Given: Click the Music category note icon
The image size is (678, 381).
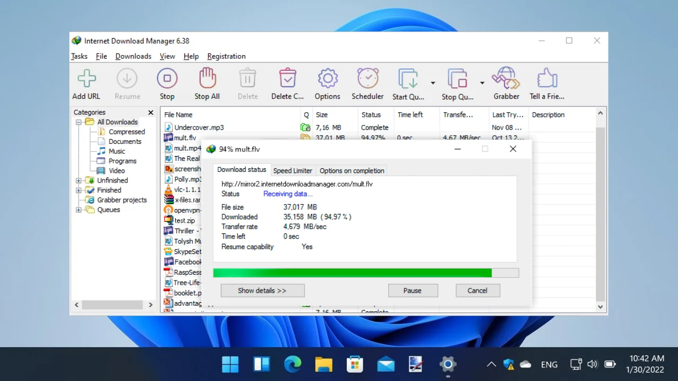Looking at the screenshot, I should 102,151.
